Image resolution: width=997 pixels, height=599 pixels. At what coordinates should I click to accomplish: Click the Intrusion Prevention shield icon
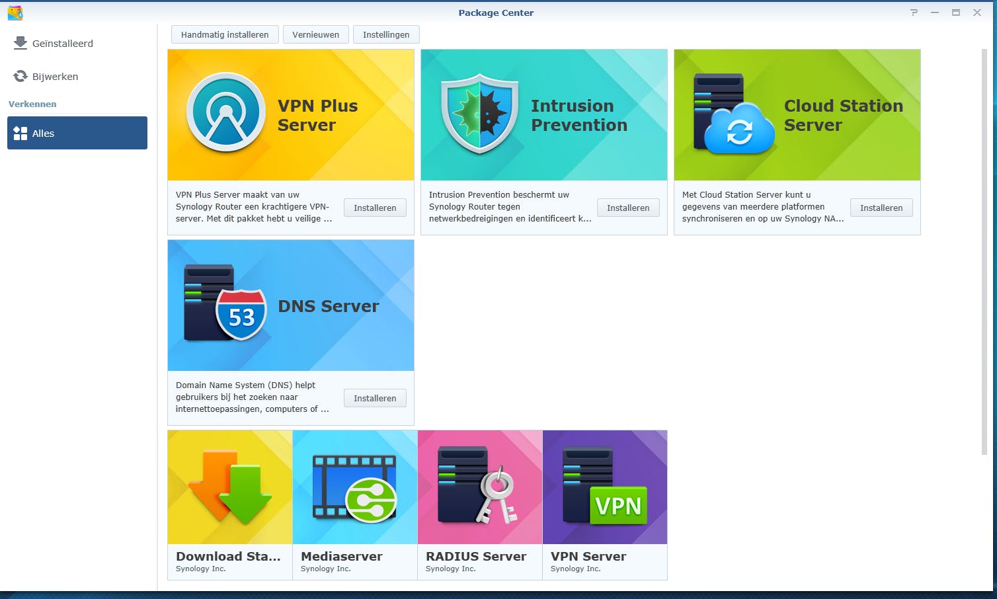click(x=479, y=114)
